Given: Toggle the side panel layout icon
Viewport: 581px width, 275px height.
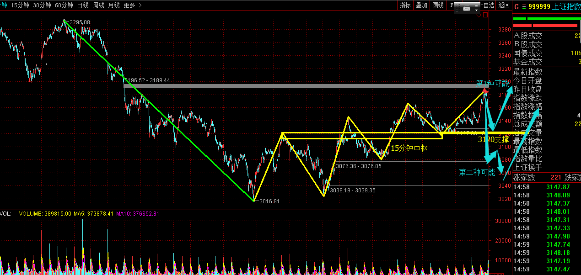Looking at the screenshot, I should [x=485, y=15].
